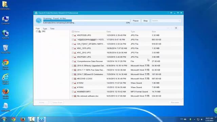Click Word icon of file retrieval software.doc

[x=75, y=96]
